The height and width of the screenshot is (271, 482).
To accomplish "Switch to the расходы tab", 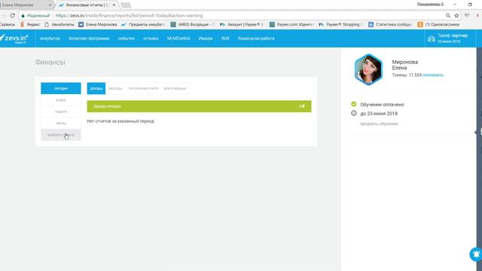I will [115, 88].
